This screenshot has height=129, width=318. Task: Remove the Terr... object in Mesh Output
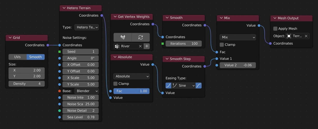306,36
